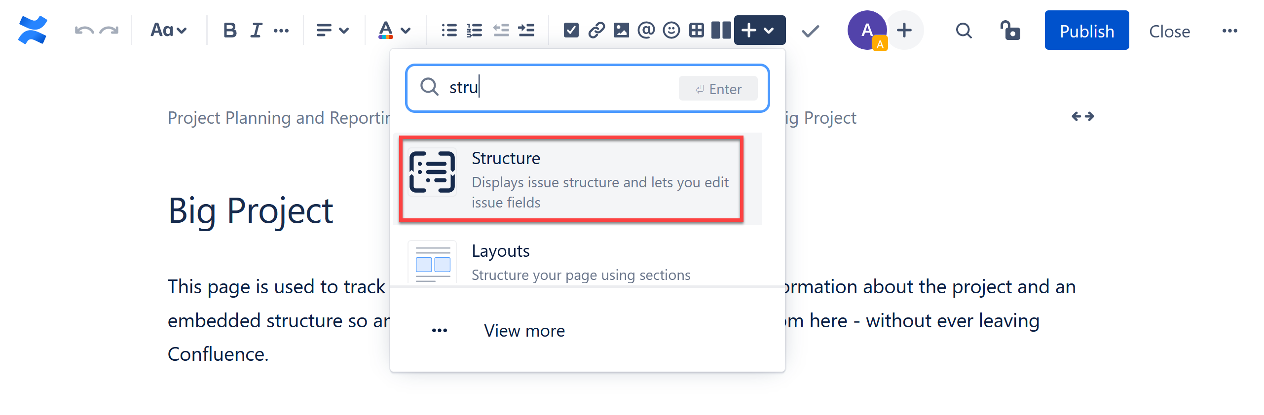Screen dimensions: 1264x415
Task: Open the Aa text styles dropdown
Action: 168,31
